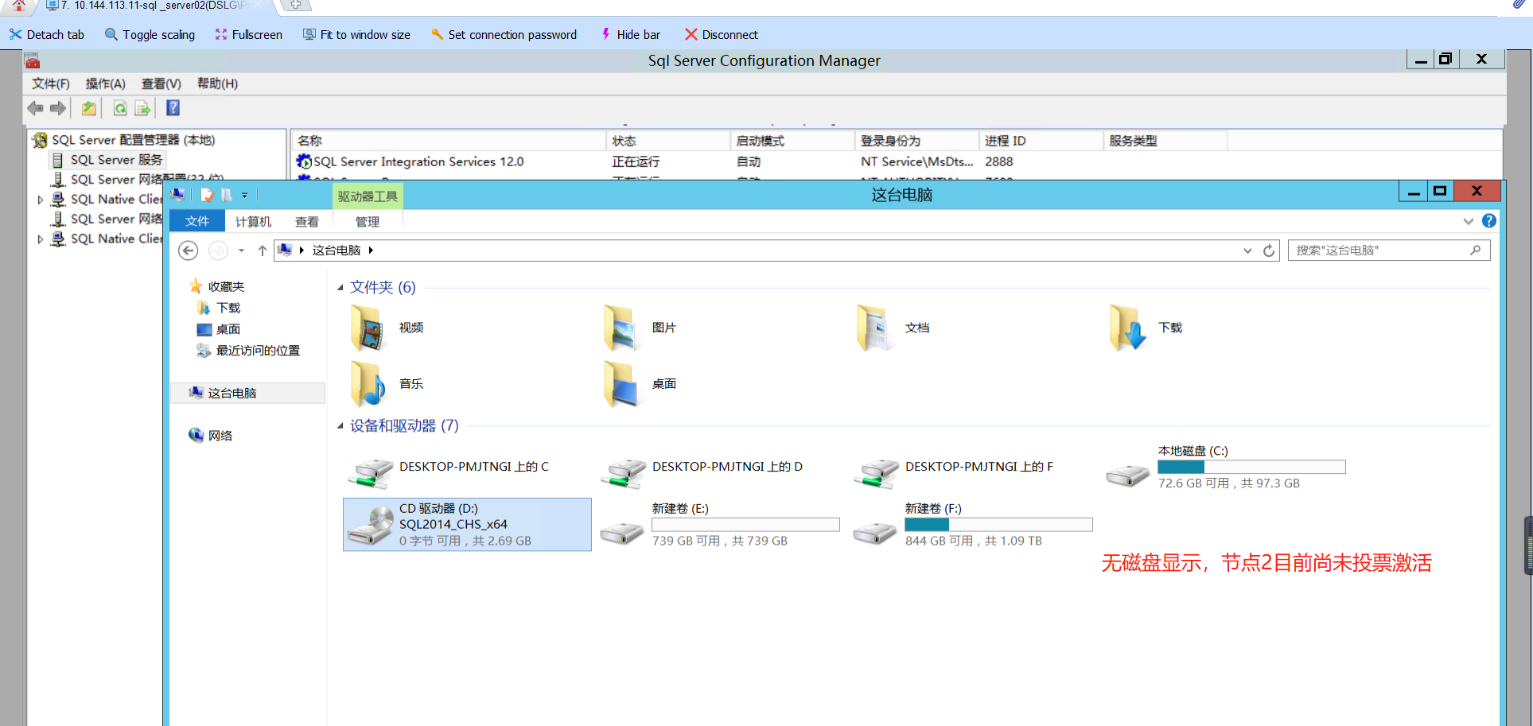Collapse the 设备和驱动器 (7) group
Viewport: 1533px width, 726px height.
coord(340,426)
